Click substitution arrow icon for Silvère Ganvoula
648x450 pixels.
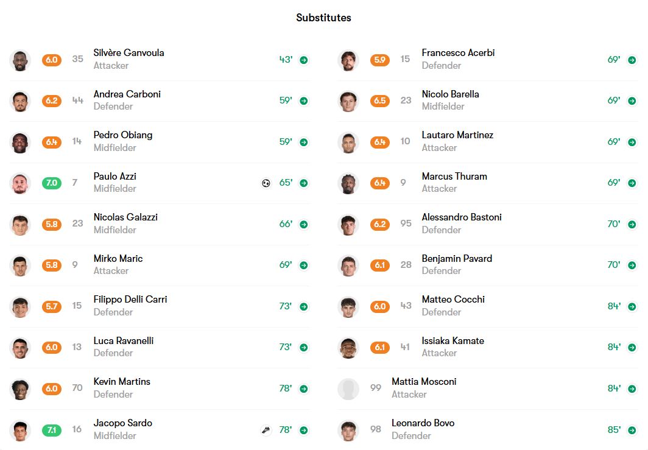click(303, 60)
